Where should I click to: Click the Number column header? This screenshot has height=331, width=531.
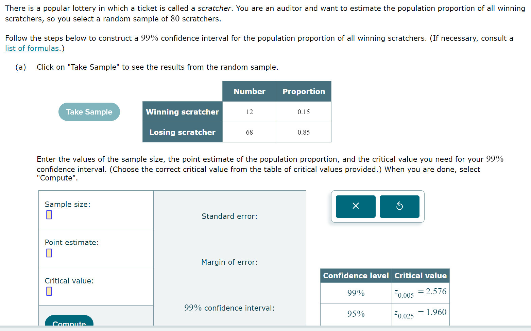(x=249, y=91)
